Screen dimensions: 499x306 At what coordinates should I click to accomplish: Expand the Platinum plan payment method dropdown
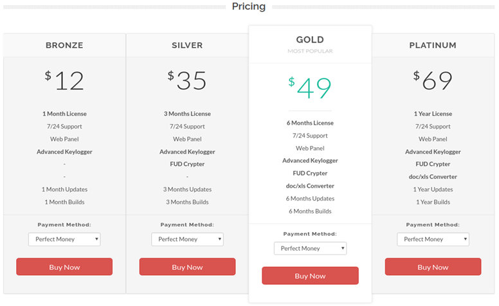tap(433, 239)
